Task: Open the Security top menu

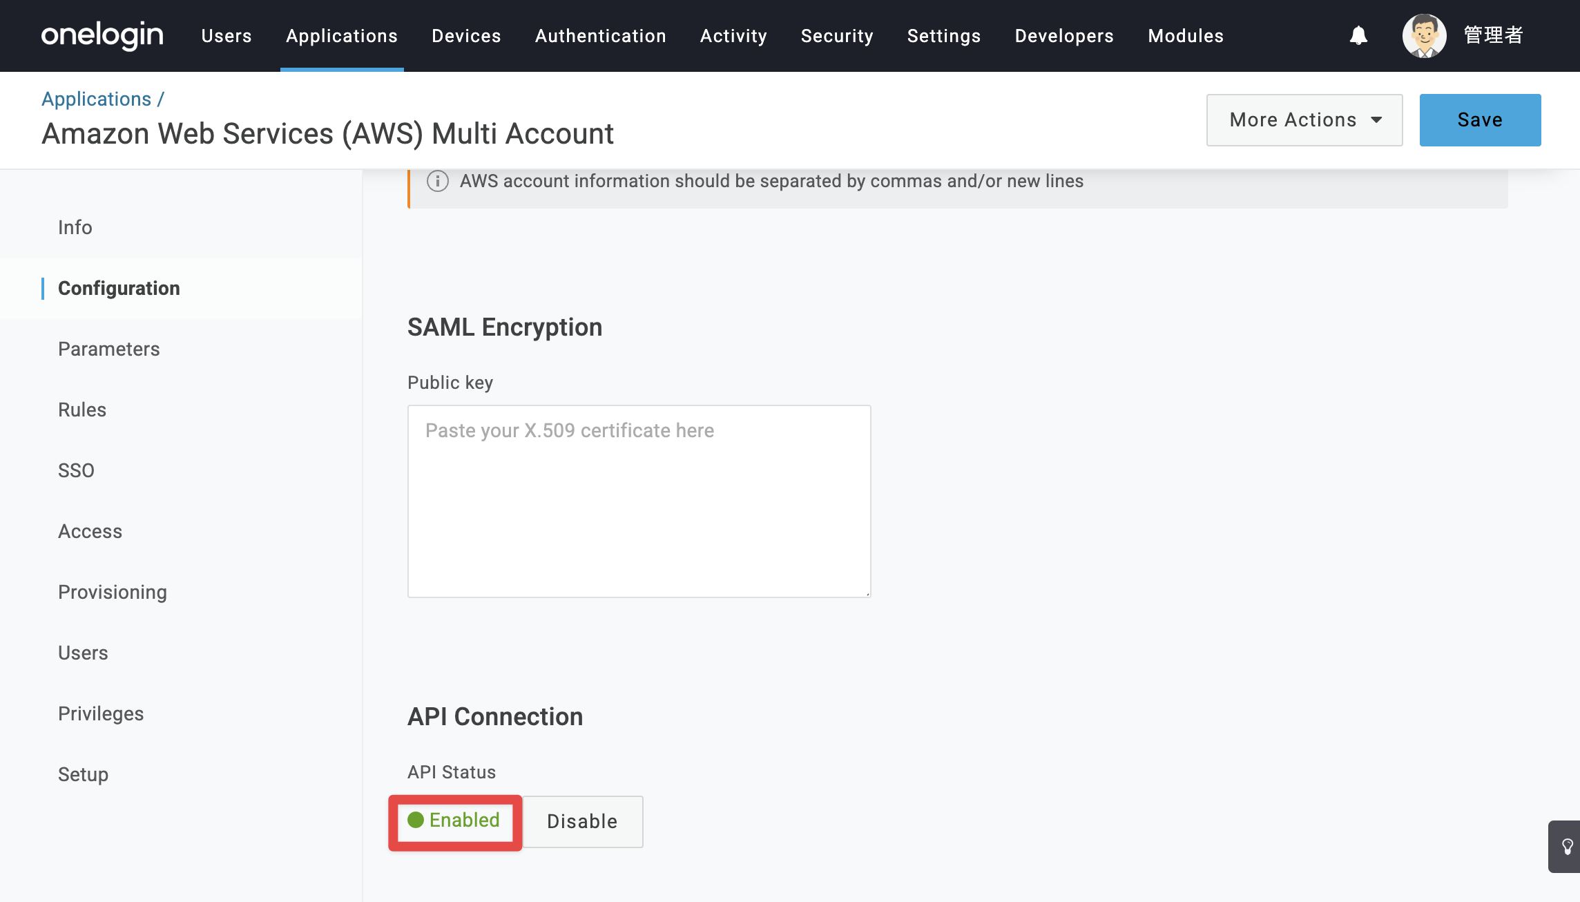Action: pyautogui.click(x=837, y=36)
